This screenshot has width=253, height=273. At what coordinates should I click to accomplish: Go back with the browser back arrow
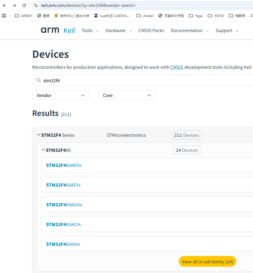coord(5,5)
